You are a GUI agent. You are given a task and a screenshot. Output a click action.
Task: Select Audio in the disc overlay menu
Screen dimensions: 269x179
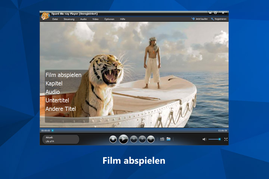[x=53, y=92]
